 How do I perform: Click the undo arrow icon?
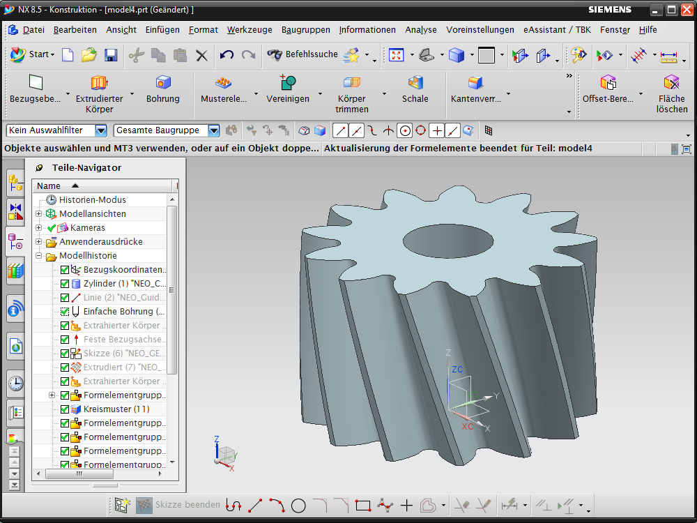point(226,55)
